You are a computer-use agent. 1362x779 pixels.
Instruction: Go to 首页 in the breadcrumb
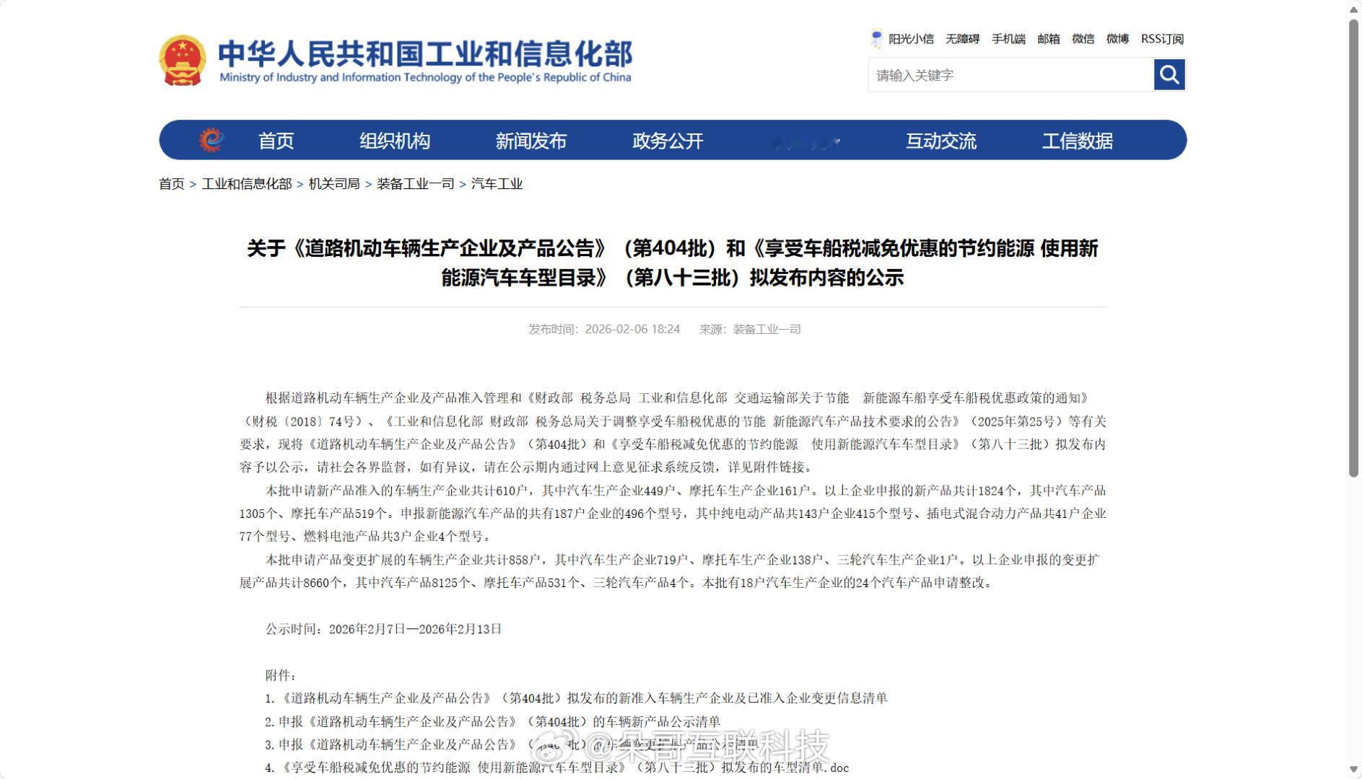tap(172, 184)
